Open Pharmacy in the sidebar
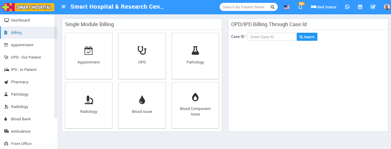The height and width of the screenshot is (149, 391). coord(20,82)
